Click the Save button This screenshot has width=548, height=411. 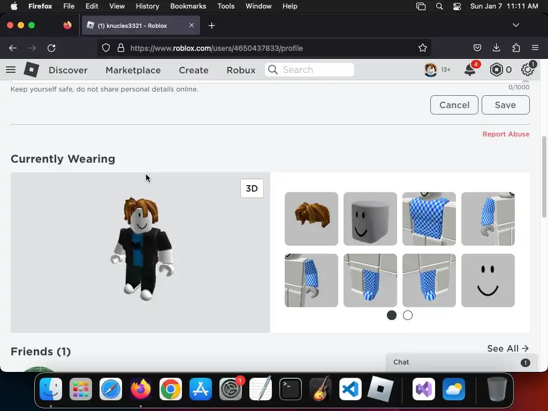pos(505,105)
